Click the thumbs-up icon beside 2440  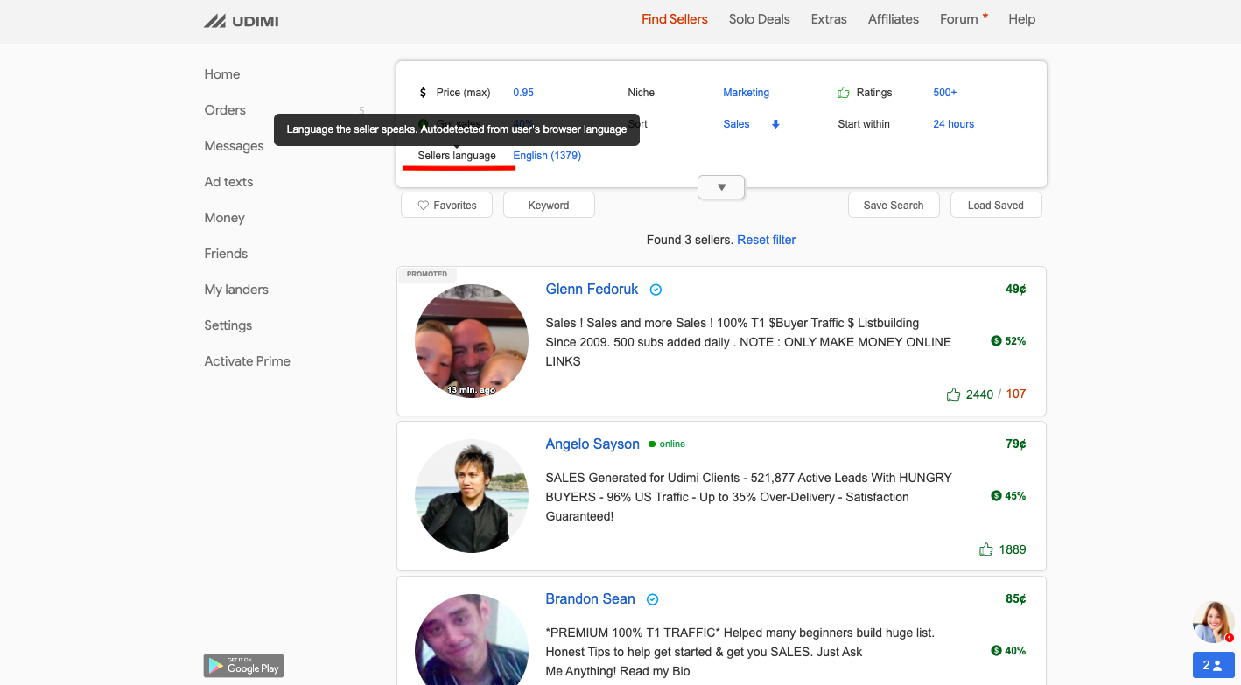(x=953, y=395)
